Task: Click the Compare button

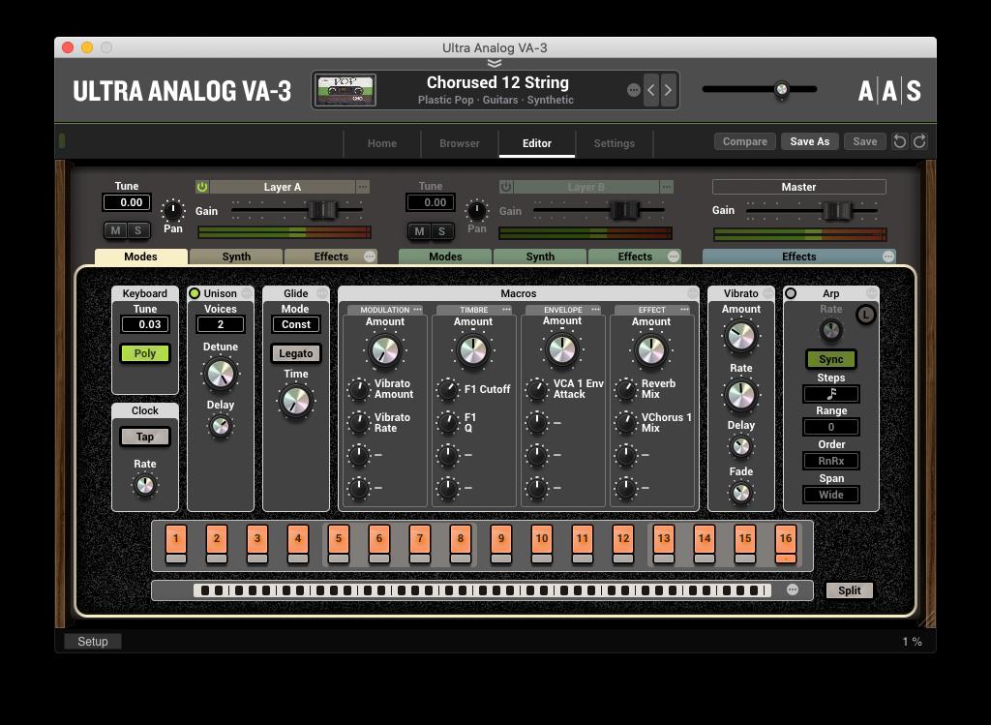Action: [x=744, y=141]
